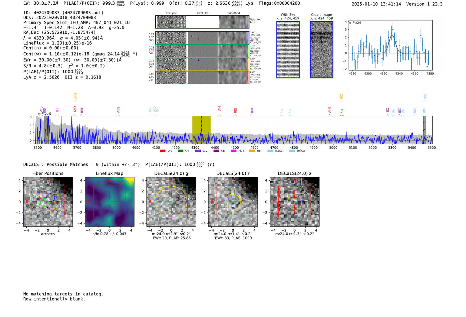This screenshot has height=317, width=466.
Task: Click the Cont(w) gmag 24.14 line
Action: tap(80, 54)
